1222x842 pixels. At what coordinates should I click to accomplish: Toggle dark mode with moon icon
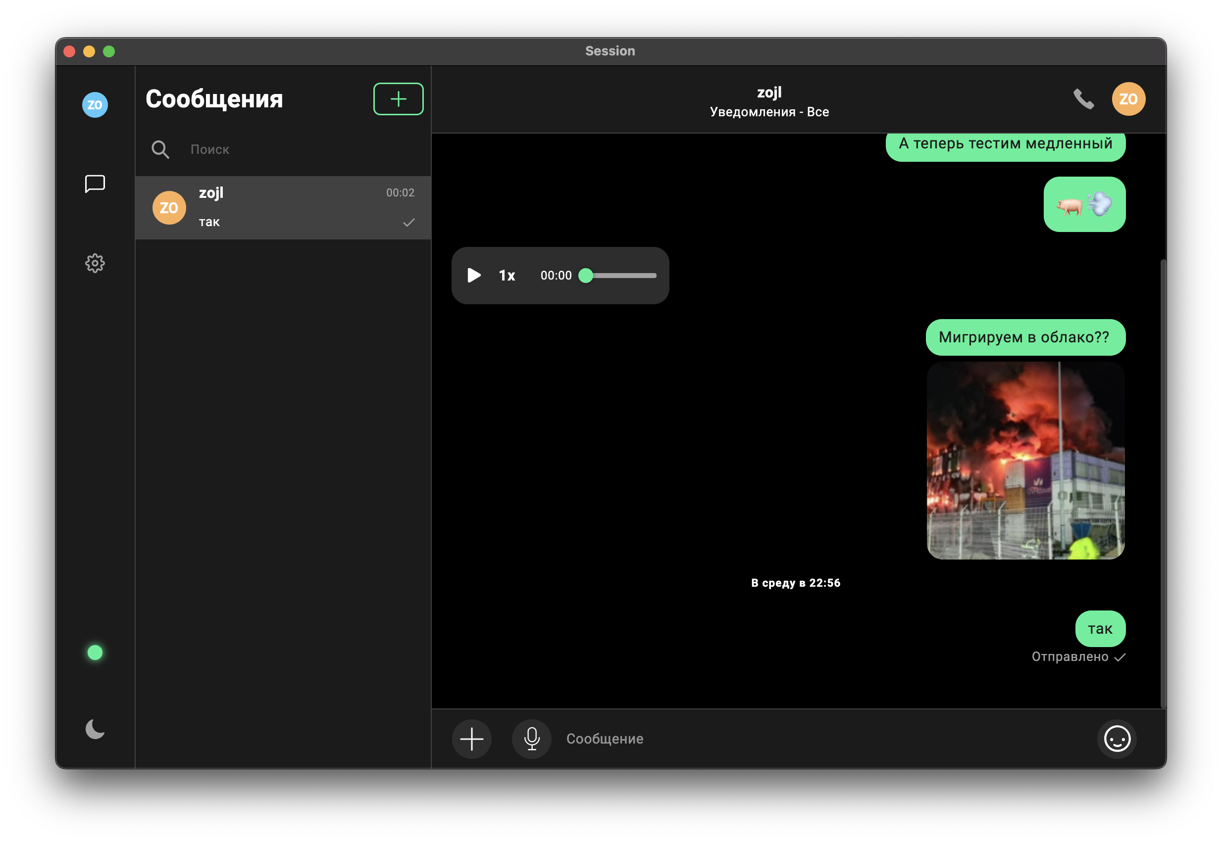pos(95,729)
